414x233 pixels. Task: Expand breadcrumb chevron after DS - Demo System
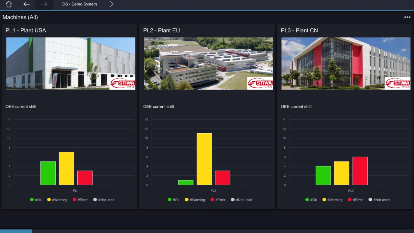[112, 4]
